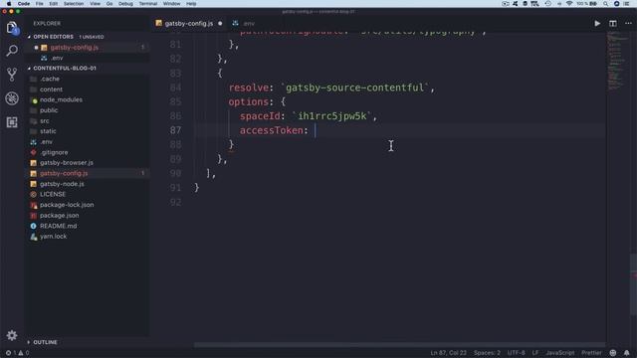Open the Search view in activity bar
This screenshot has width=637, height=358.
12,51
